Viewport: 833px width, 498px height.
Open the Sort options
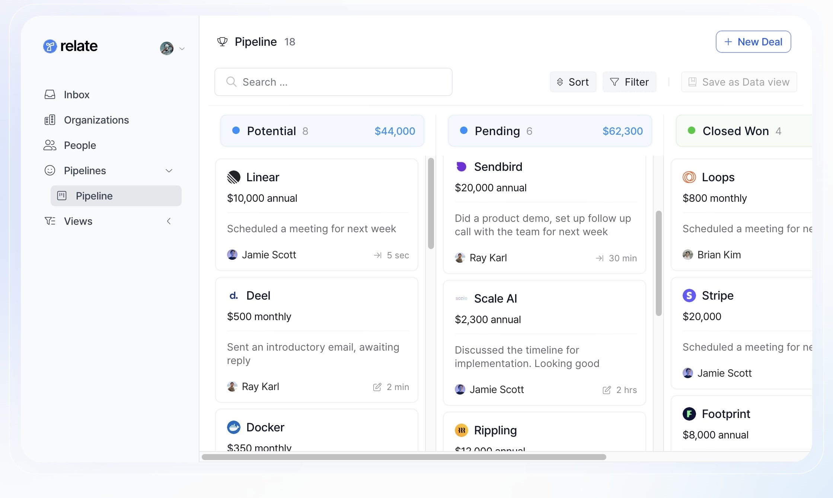[573, 82]
